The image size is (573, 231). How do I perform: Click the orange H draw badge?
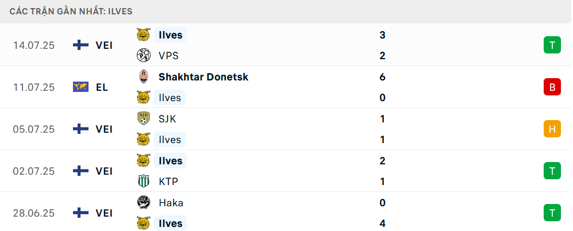pos(552,129)
